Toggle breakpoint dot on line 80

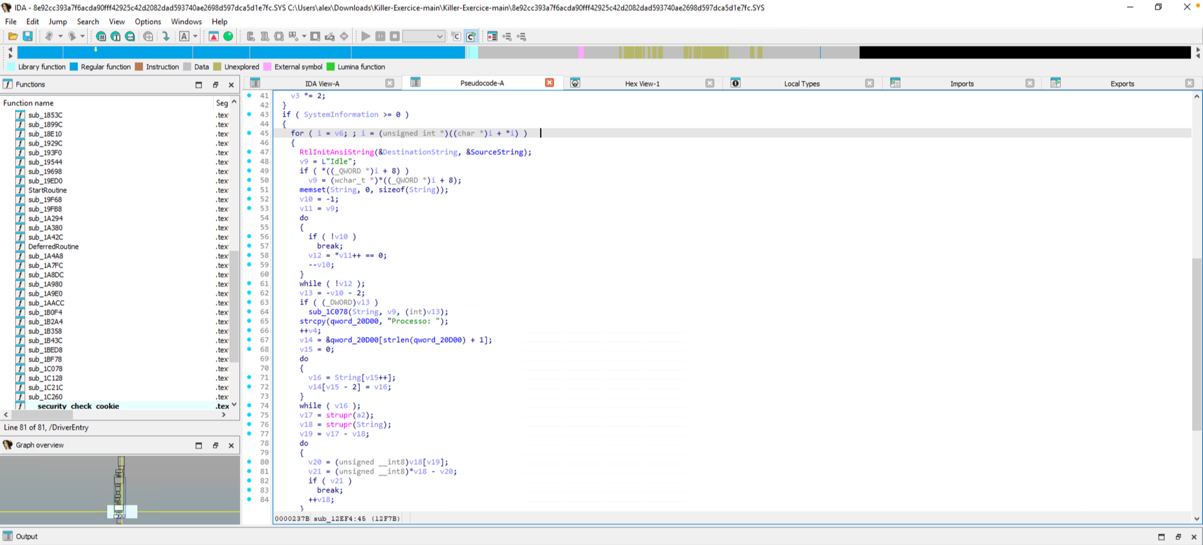249,462
